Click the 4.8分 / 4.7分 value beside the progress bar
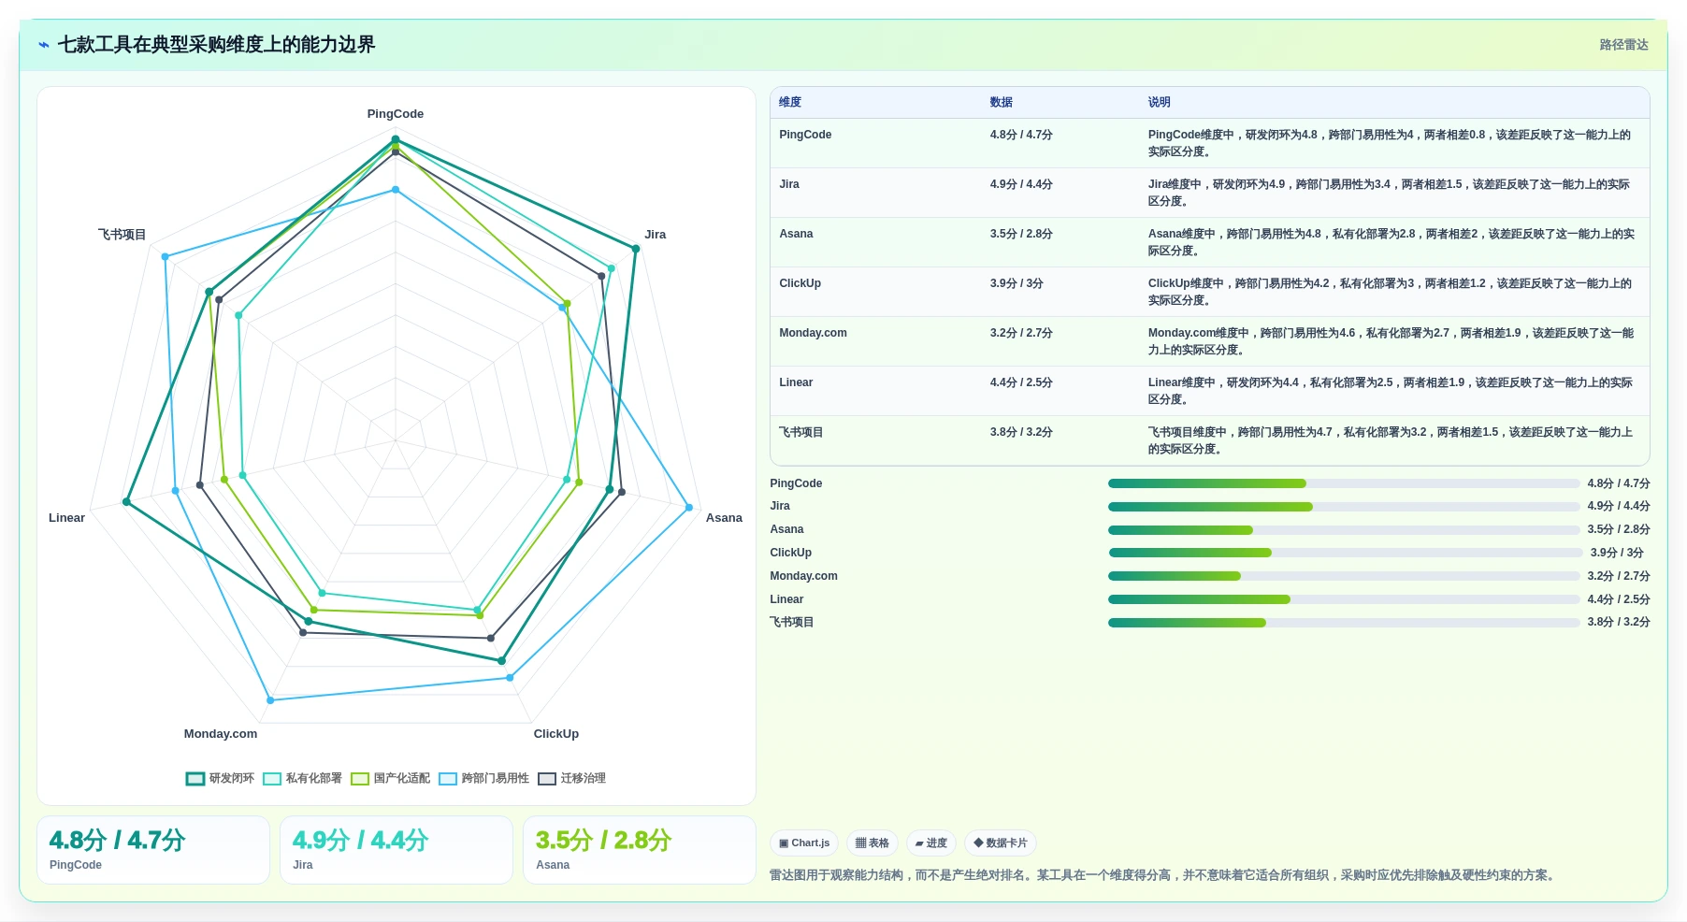This screenshot has width=1687, height=922. [1618, 483]
